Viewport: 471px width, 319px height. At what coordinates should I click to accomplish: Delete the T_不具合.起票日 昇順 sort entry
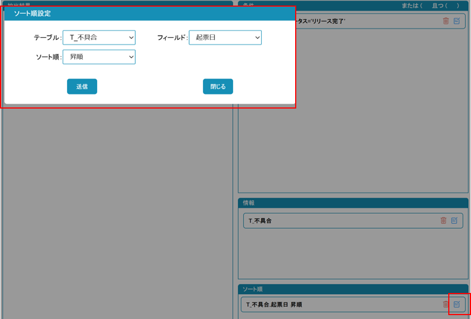point(445,304)
